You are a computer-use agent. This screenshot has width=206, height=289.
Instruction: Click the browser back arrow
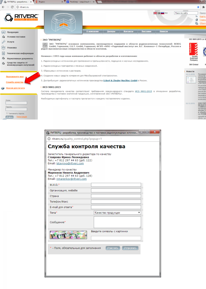tap(3, 7)
